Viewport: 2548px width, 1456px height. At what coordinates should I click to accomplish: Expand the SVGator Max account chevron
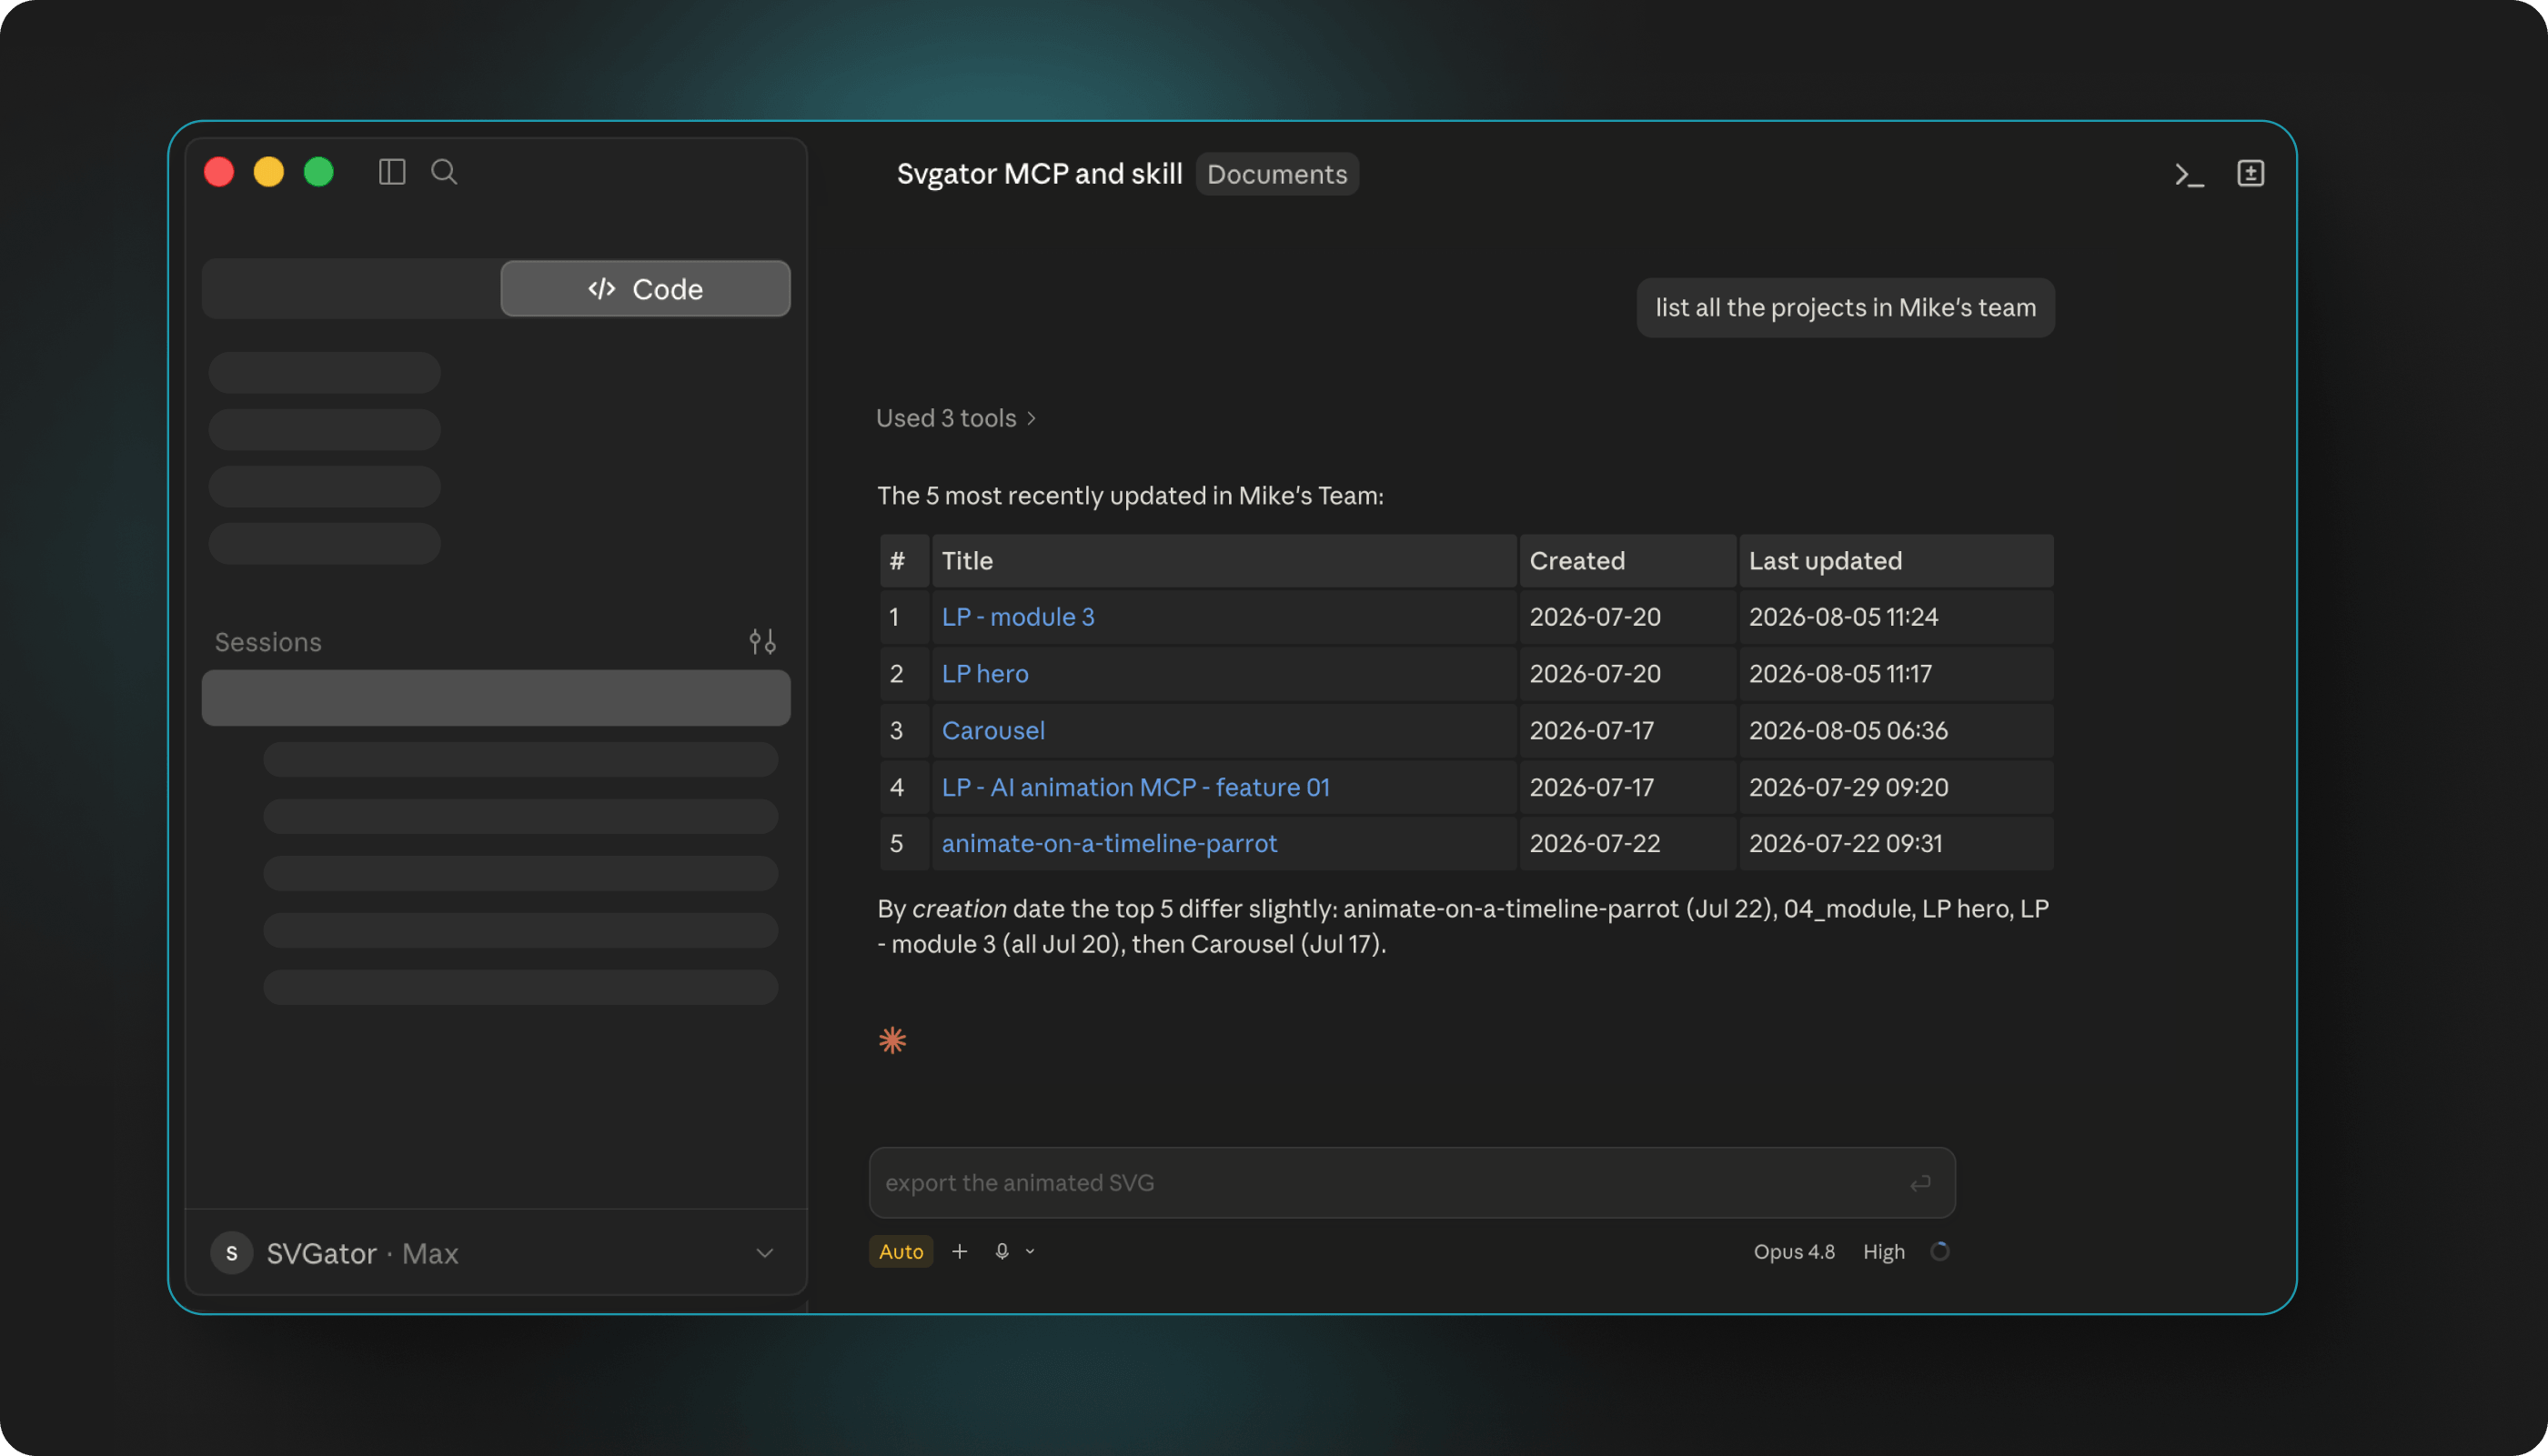tap(765, 1253)
